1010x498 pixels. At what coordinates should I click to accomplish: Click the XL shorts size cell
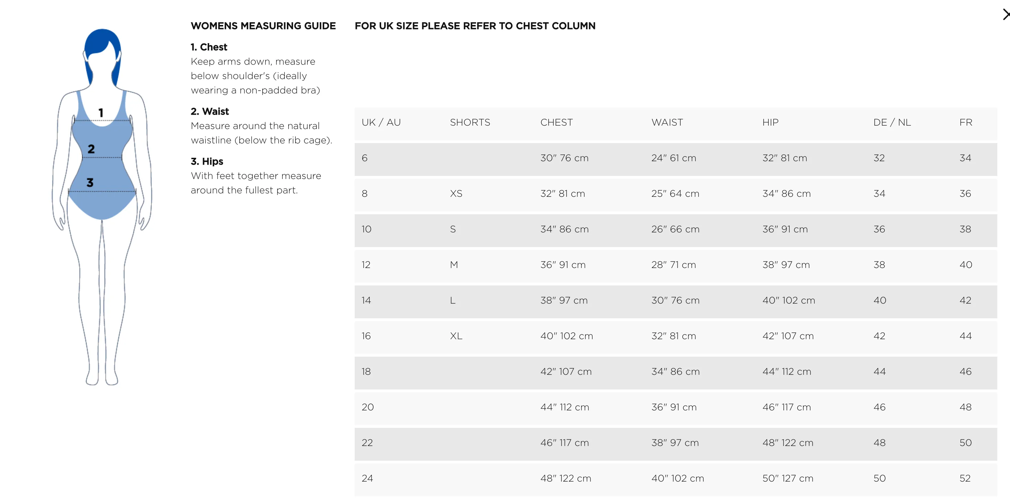(455, 336)
